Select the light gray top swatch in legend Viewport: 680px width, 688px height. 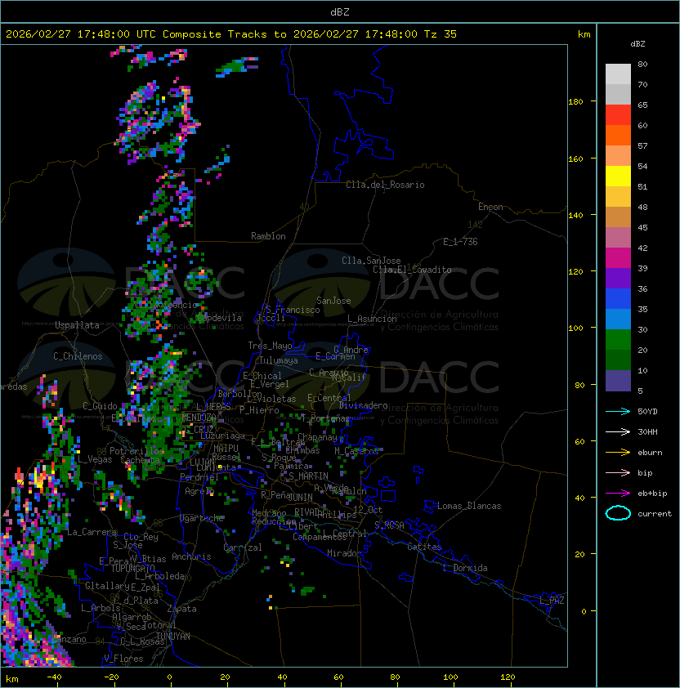[618, 74]
